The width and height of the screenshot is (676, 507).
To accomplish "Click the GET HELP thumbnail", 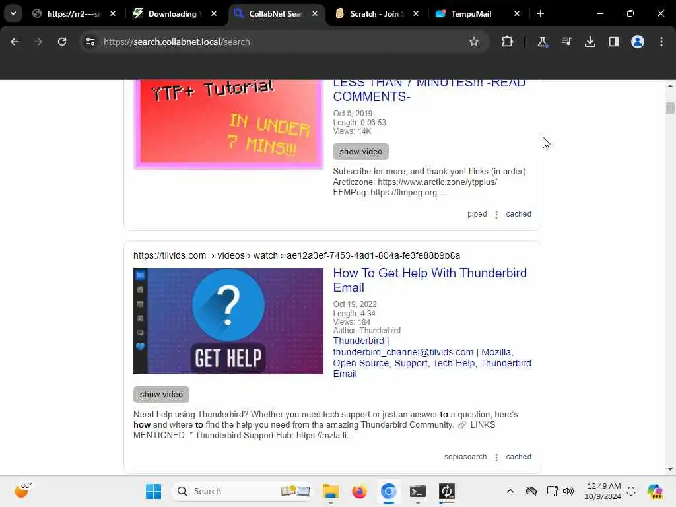I will click(228, 321).
